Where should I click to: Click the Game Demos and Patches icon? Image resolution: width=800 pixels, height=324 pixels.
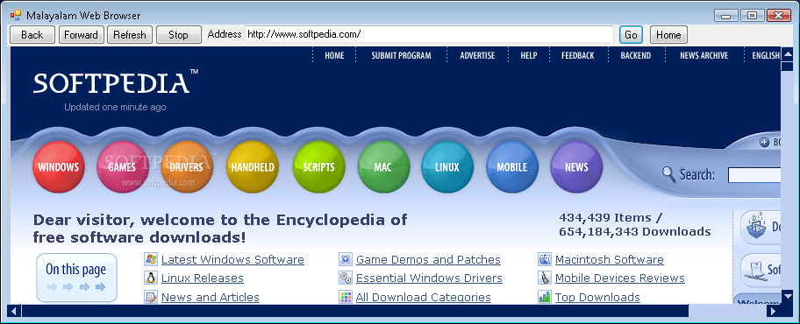pos(346,259)
